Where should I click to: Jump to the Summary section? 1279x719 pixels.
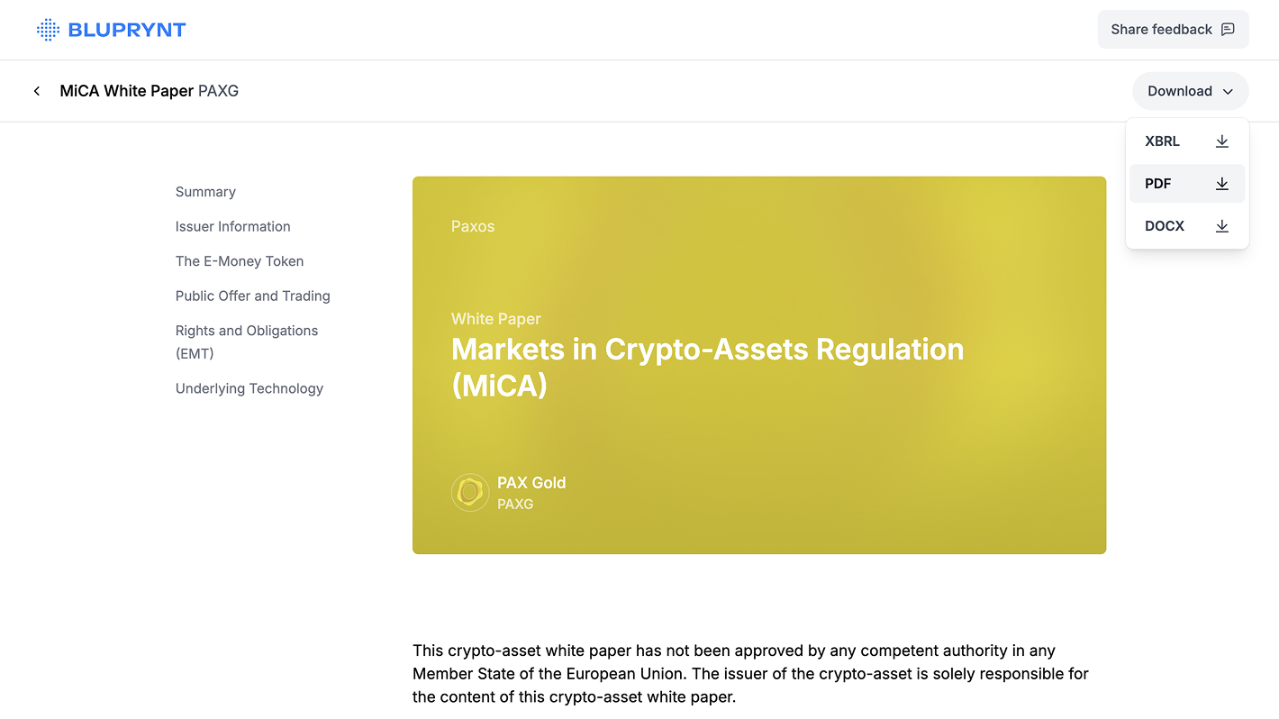click(x=205, y=192)
